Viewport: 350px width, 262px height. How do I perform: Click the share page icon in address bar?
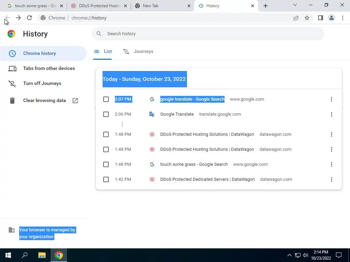click(x=296, y=18)
